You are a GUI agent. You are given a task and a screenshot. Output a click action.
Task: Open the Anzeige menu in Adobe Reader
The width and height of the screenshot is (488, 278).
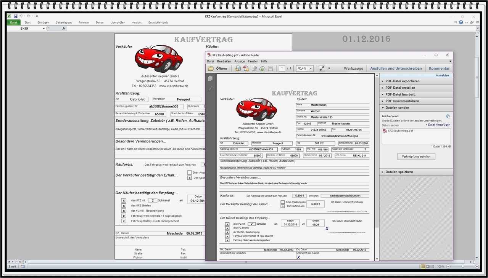(x=240, y=61)
